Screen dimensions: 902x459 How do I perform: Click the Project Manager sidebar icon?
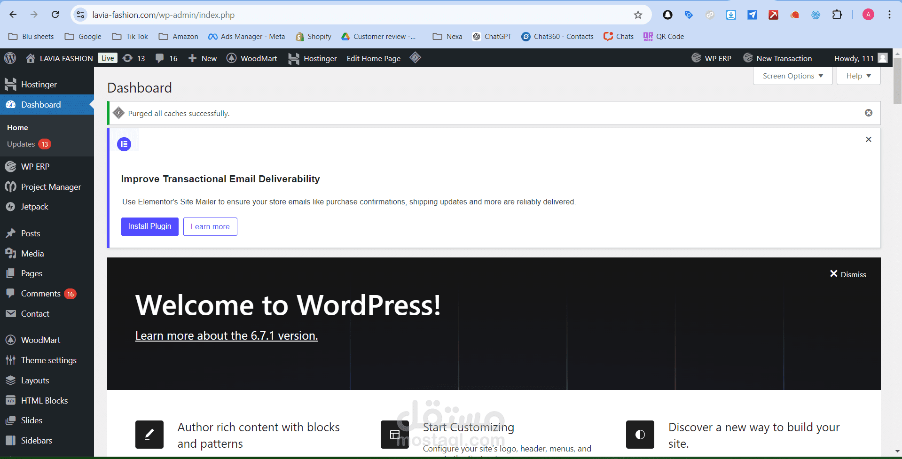pos(10,187)
